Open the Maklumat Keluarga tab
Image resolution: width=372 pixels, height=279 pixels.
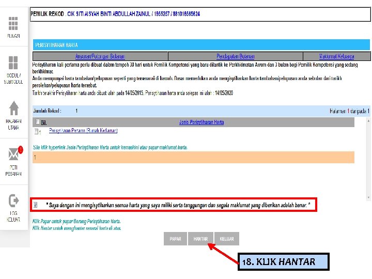tap(337, 56)
